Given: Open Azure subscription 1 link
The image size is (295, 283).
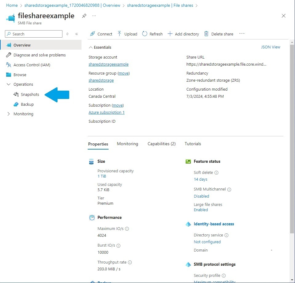Looking at the screenshot, I should pyautogui.click(x=106, y=113).
